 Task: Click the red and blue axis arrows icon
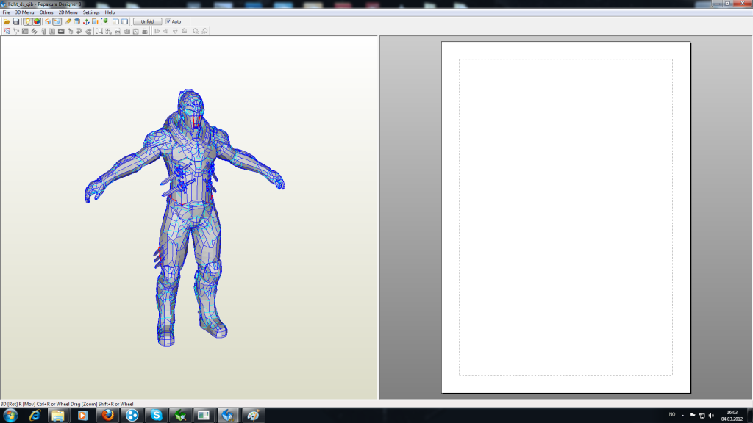click(x=86, y=21)
